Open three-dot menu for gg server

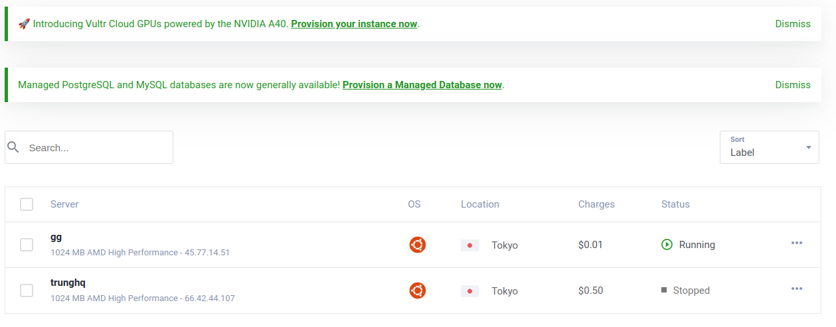click(x=797, y=243)
